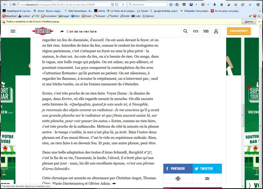Click the blue floppy disk save icon
This screenshot has height=189, width=263.
pyautogui.click(x=191, y=5)
